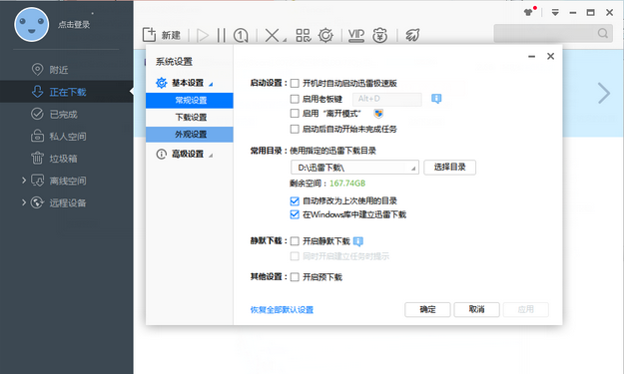
Task: Enable 开机时自动启动迅雷极速版 checkbox
Action: [x=295, y=84]
